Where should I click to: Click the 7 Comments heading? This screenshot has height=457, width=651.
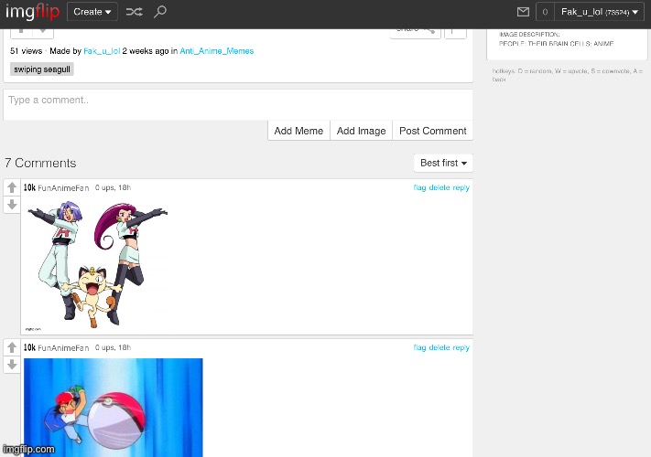pyautogui.click(x=40, y=163)
